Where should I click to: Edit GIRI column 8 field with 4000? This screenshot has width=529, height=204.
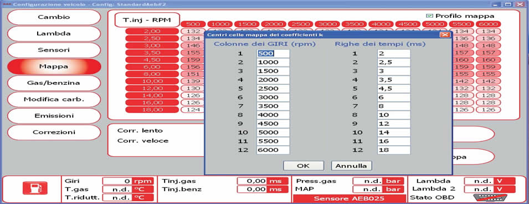(x=273, y=115)
